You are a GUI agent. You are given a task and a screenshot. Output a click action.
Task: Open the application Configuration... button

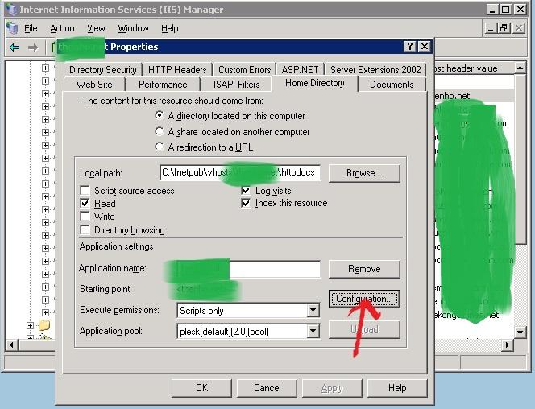pos(364,299)
